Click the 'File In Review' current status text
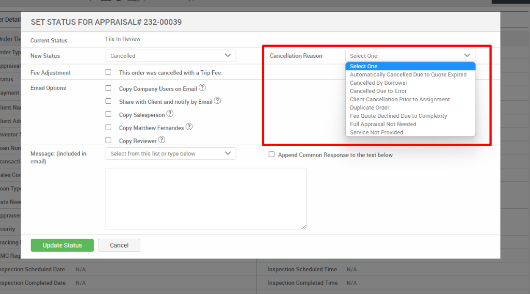The width and height of the screenshot is (530, 294). click(123, 39)
